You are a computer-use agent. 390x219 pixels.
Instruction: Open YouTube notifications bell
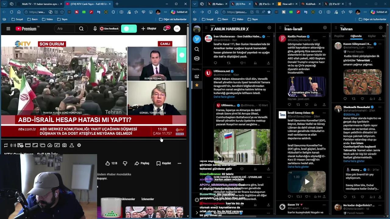pyautogui.click(x=166, y=29)
